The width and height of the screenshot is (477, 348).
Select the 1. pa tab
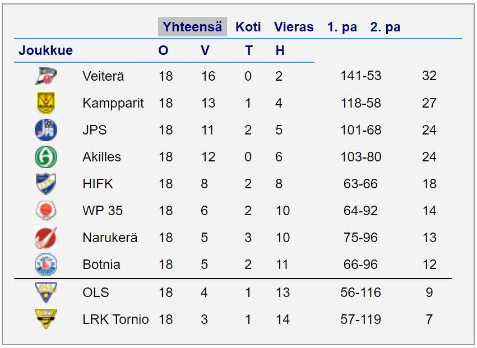tap(342, 27)
